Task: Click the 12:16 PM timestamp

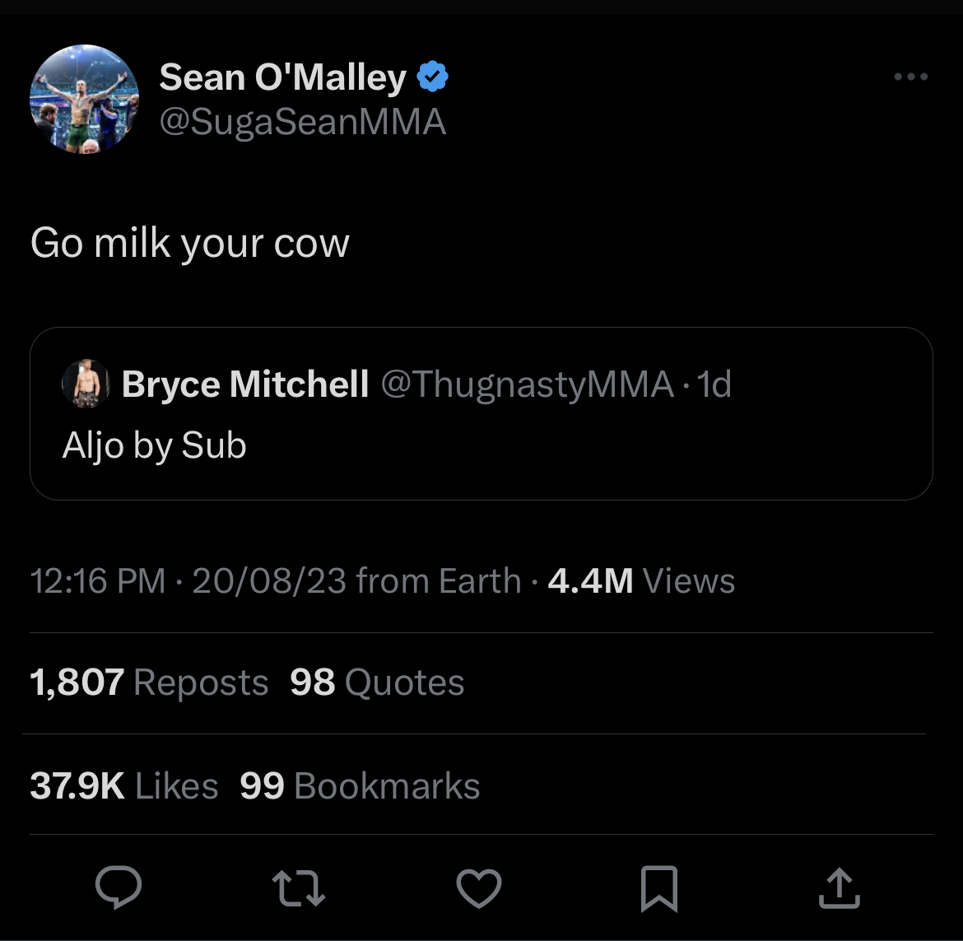Action: (97, 581)
